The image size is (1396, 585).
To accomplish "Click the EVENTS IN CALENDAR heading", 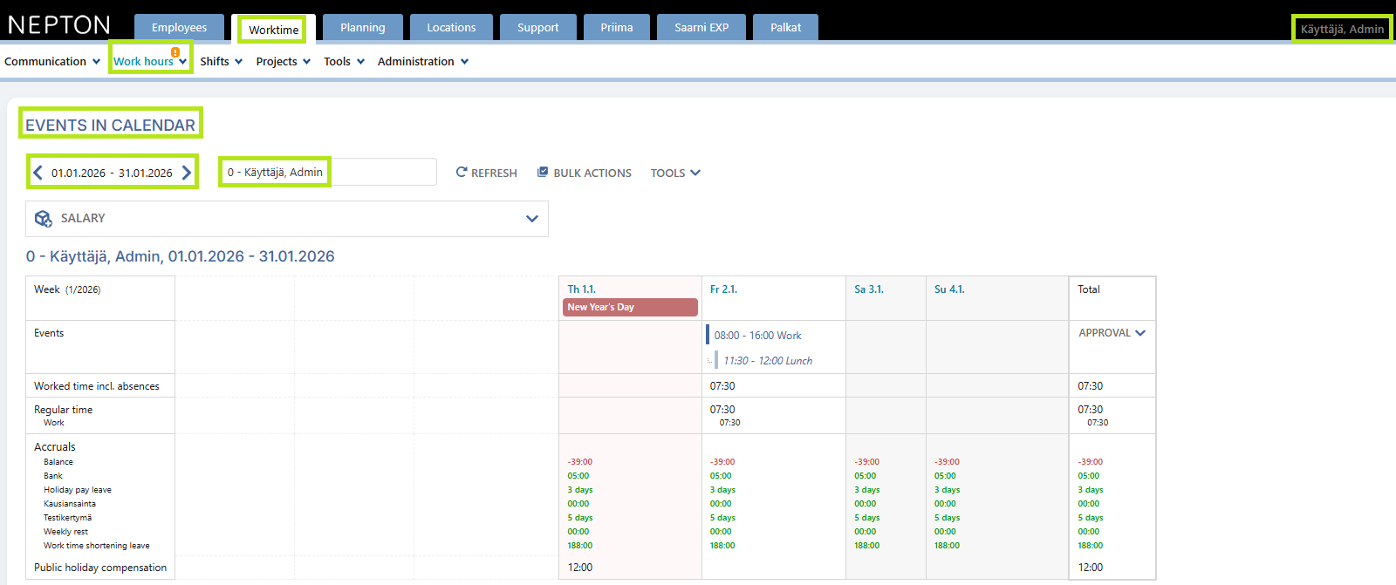I will pos(110,125).
